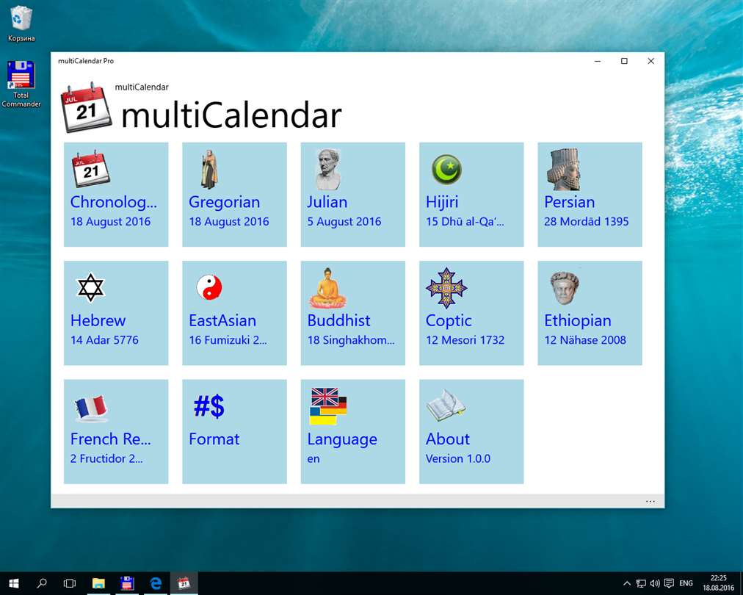The width and height of the screenshot is (743, 595).
Task: Click the date '2 Fructidor 2...'
Action: tap(106, 458)
